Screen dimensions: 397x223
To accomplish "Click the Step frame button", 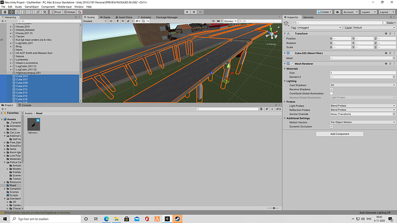I will [x=201, y=12].
